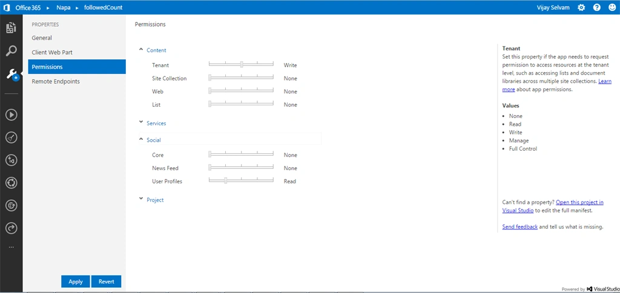This screenshot has height=293, width=620.
Task: Click followedCount in the breadcrumb
Action: pos(103,7)
